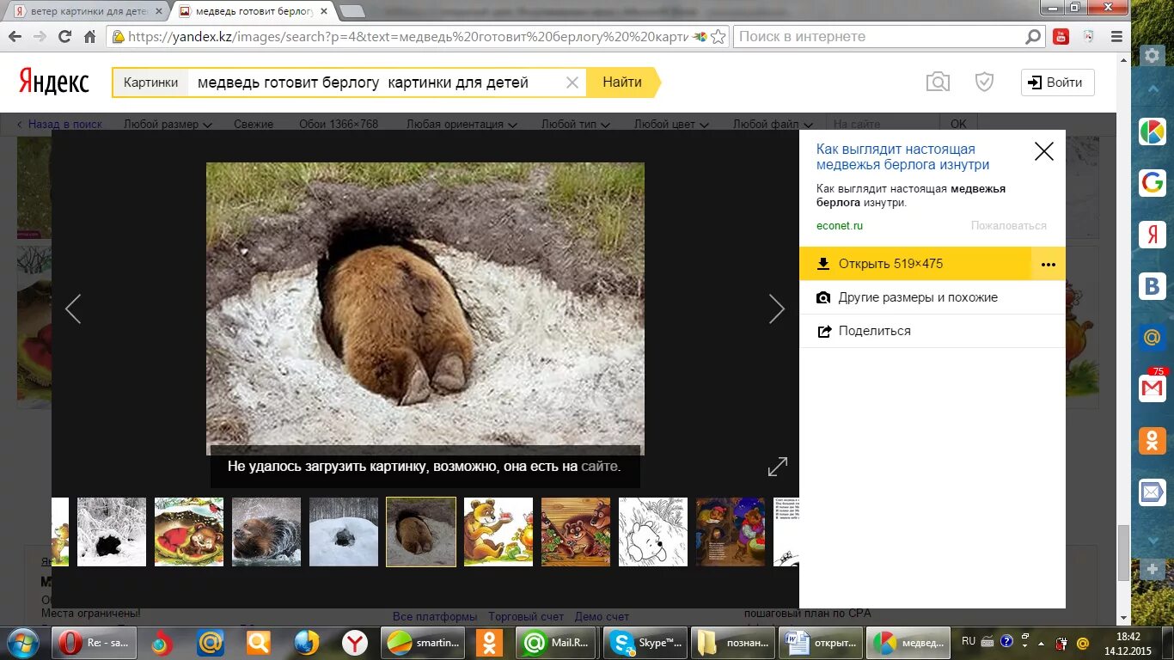Click the Google icon in the right sidebar
The image size is (1174, 660).
[1152, 181]
